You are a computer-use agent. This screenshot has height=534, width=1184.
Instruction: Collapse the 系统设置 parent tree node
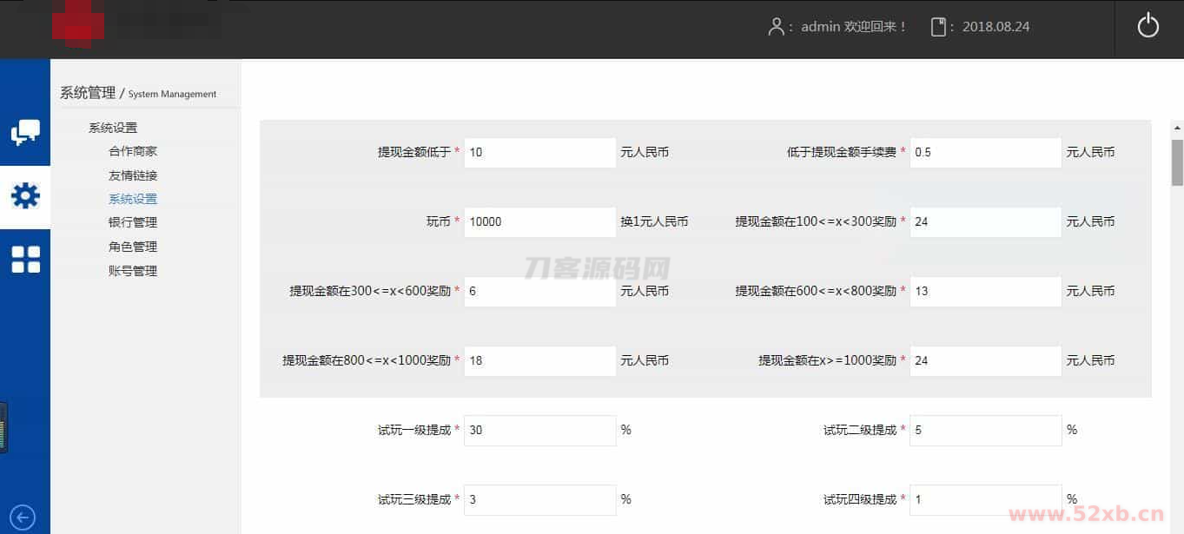[x=113, y=128]
